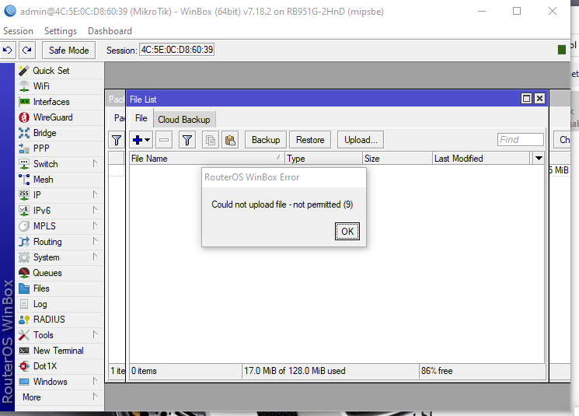The image size is (579, 416).
Task: Launch New Terminal
Action: [59, 350]
